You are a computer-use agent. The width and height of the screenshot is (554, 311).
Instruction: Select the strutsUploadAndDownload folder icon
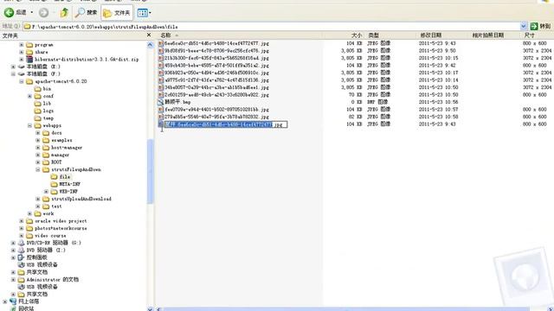coord(46,200)
